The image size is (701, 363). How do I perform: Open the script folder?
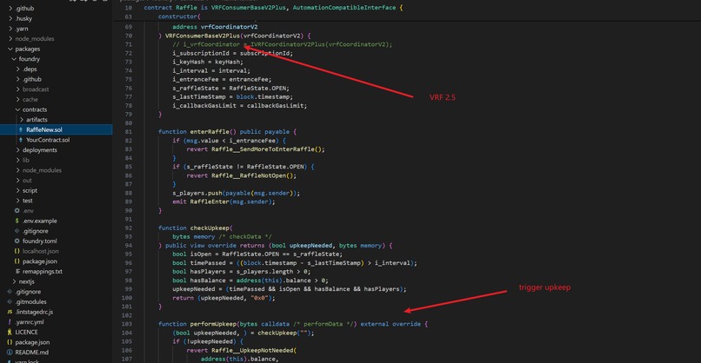[30, 191]
